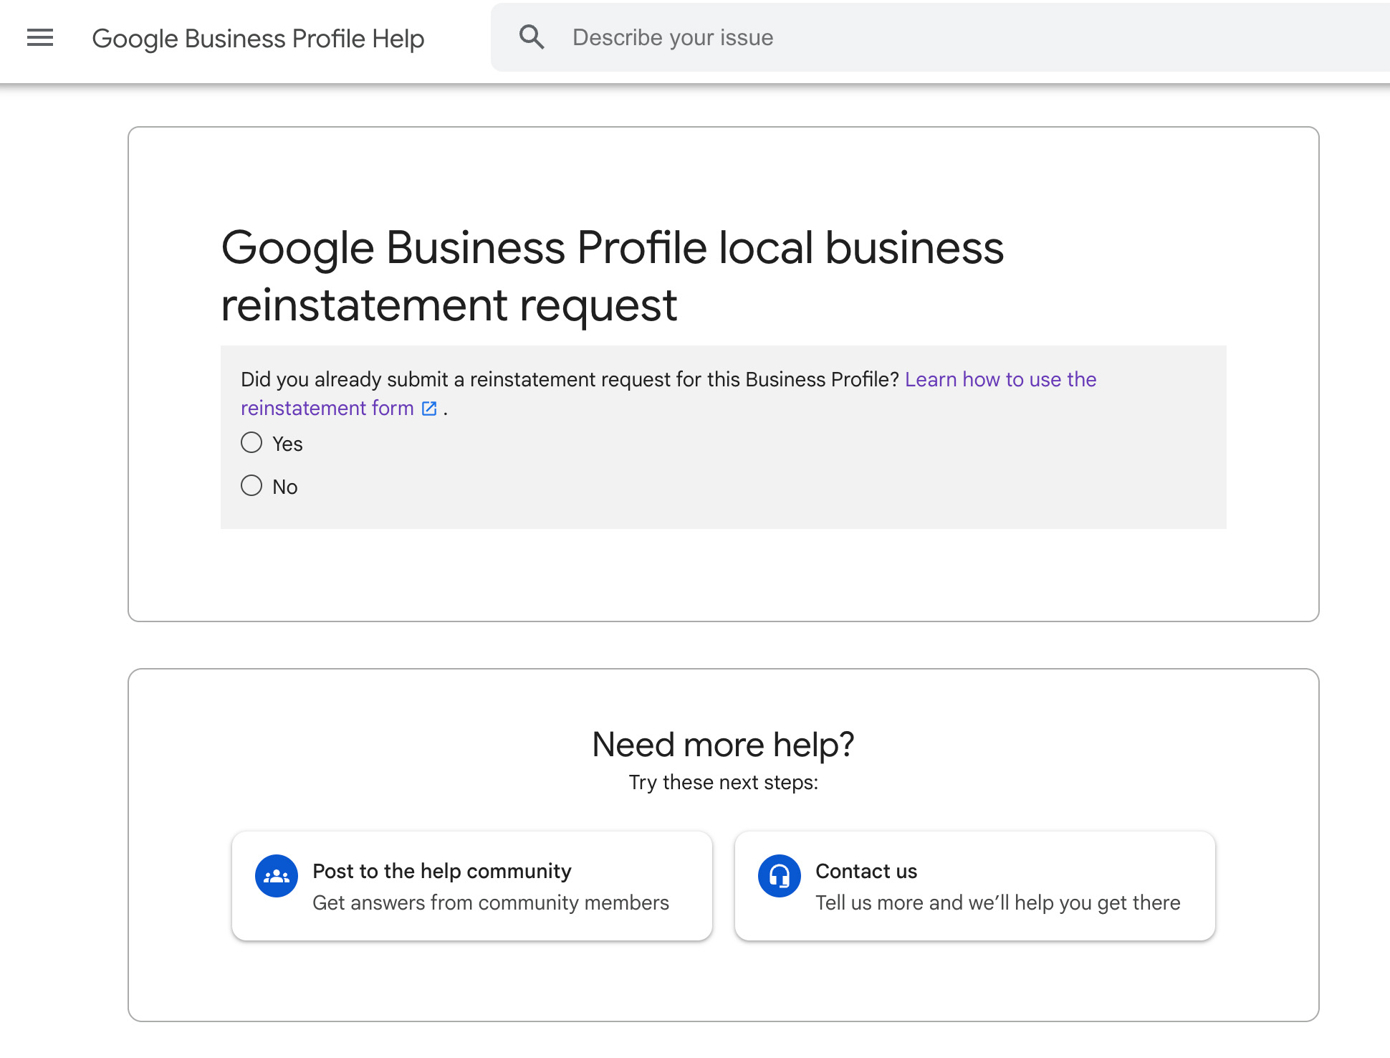The width and height of the screenshot is (1390, 1058).
Task: Click the Contact us headset icon
Action: coord(779,875)
